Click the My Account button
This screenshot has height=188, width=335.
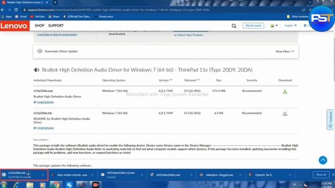(x=253, y=26)
